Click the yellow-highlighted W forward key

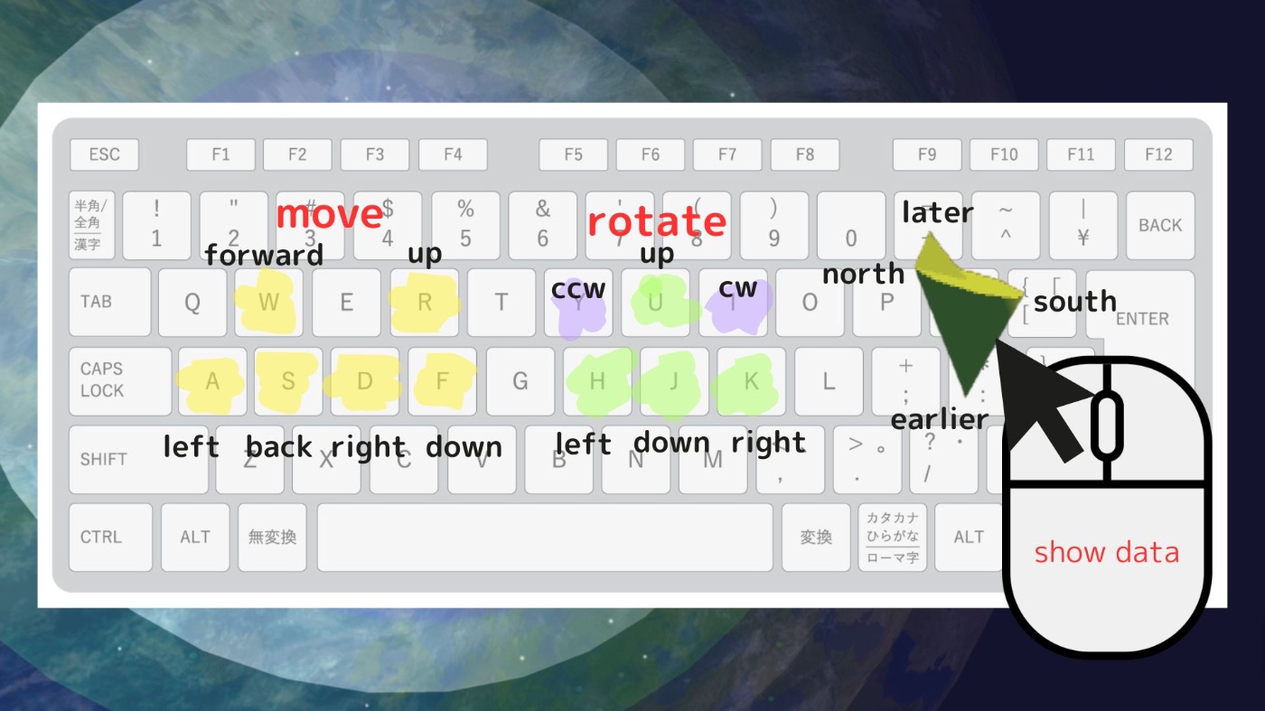coord(269,302)
